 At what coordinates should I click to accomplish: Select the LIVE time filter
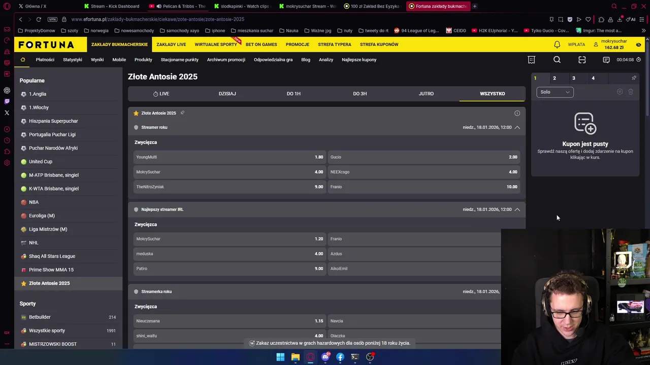pyautogui.click(x=161, y=94)
